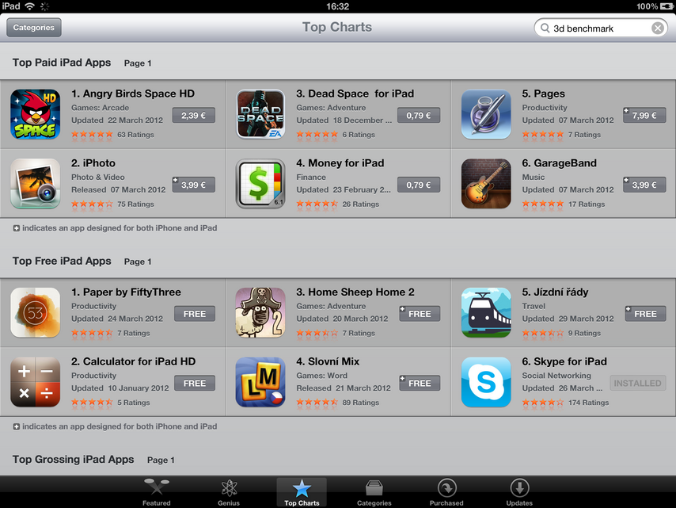Open the Angry Birds Space HD app icon
Image resolution: width=676 pixels, height=508 pixels.
tap(36, 114)
